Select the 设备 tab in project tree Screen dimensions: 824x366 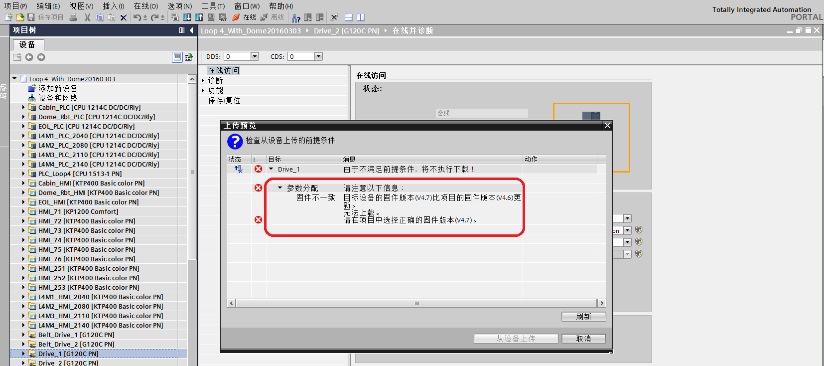click(x=27, y=45)
